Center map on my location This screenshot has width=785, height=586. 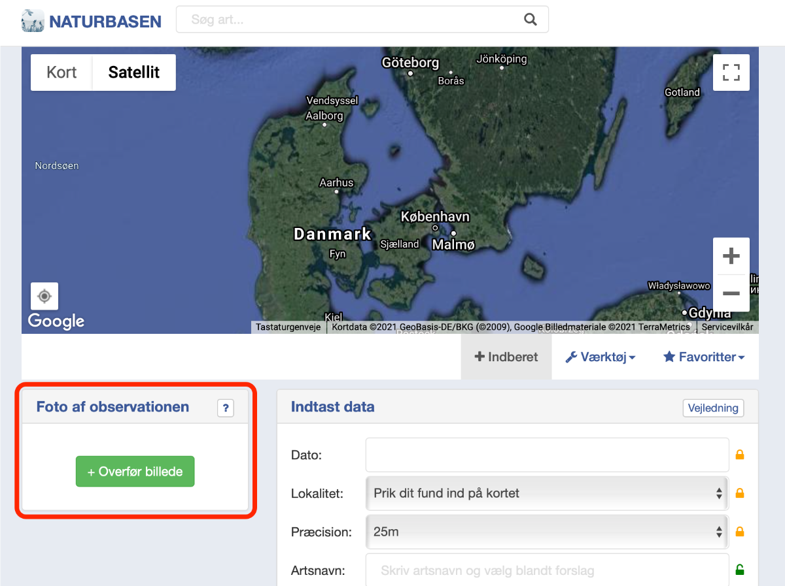[x=44, y=297]
